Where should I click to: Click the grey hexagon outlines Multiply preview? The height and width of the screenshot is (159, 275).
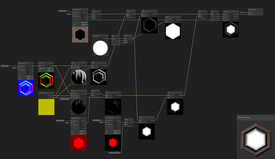(x=99, y=77)
